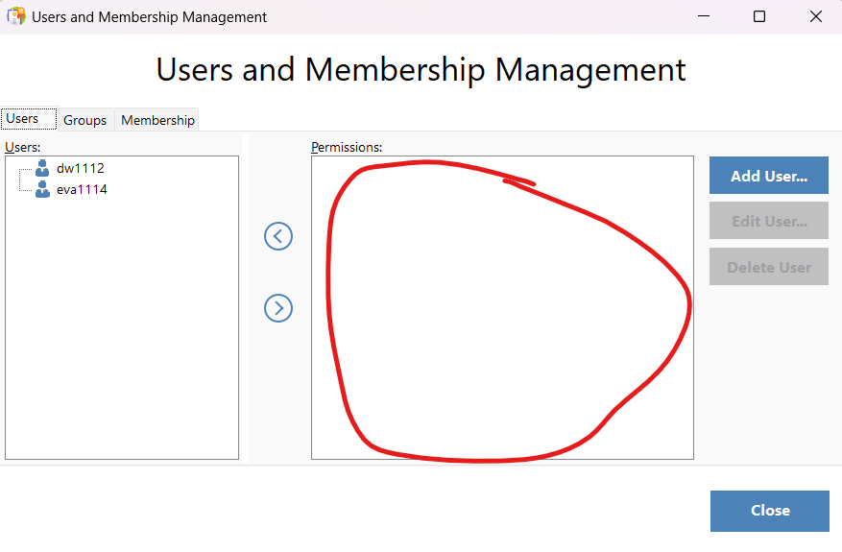Click the Users: label above list
The width and height of the screenshot is (842, 552).
pos(22,147)
